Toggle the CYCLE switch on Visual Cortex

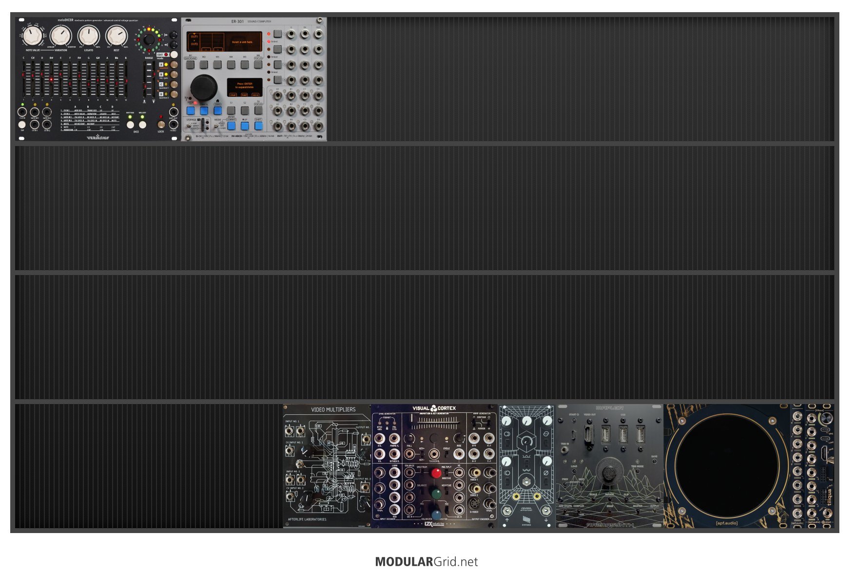pos(446,455)
